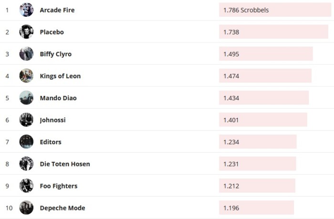Select the Kings of Leon name link
This screenshot has width=334, height=219.
pos(60,76)
